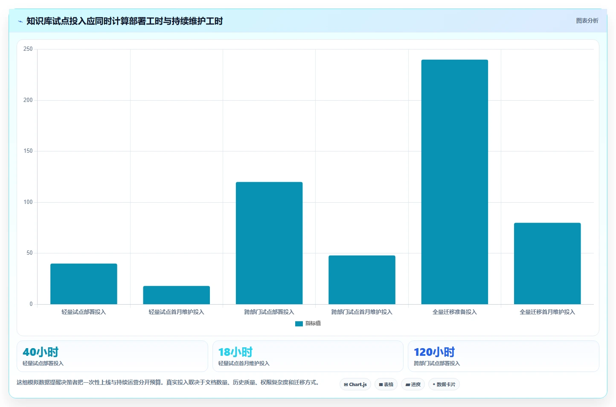Click the 18小时 data card value

tap(235, 352)
